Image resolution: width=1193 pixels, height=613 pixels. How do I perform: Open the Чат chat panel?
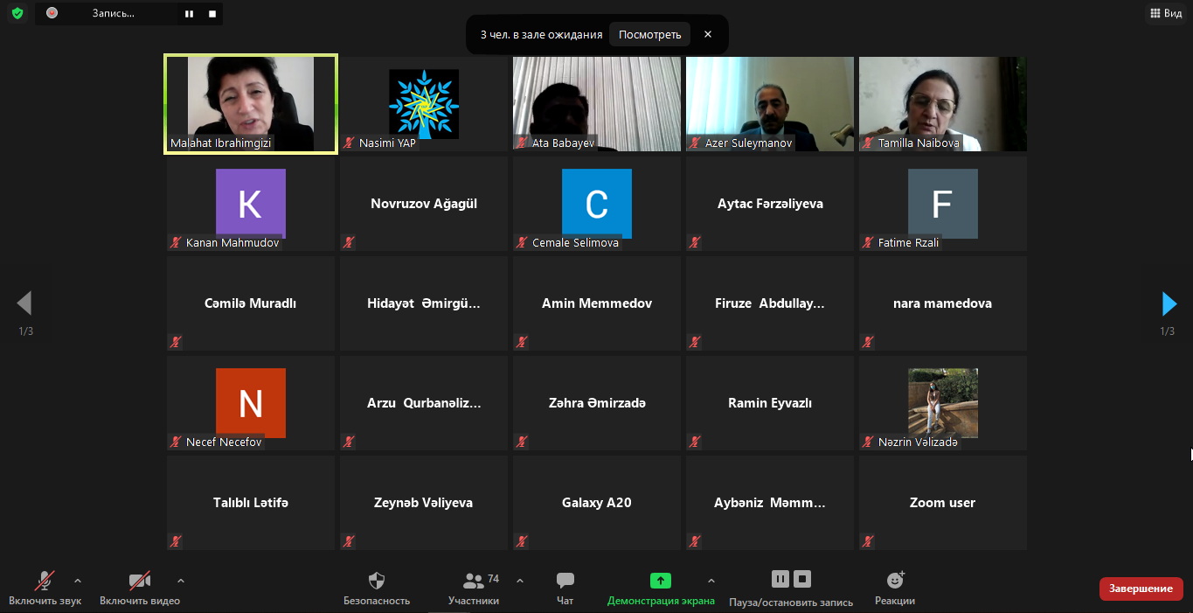[x=565, y=589]
